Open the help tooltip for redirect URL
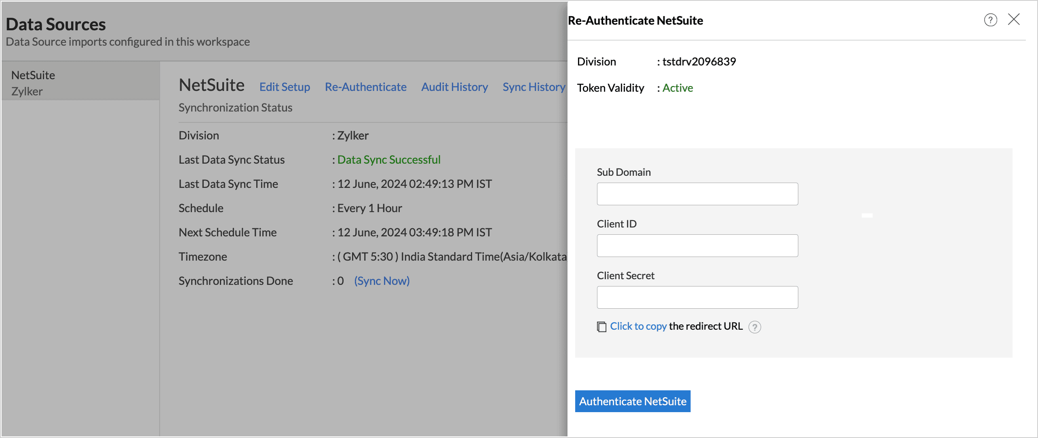 (755, 327)
